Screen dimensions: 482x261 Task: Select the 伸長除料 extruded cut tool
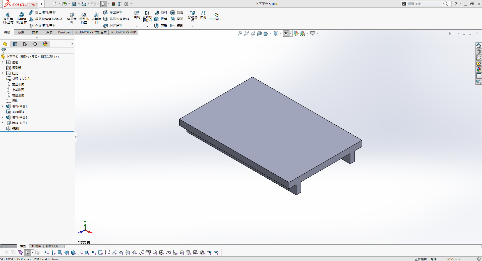pos(72,18)
